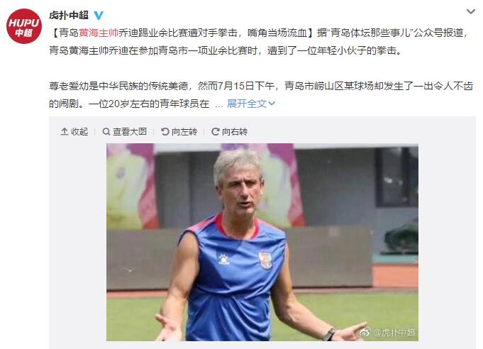Screen dimensions: 483x349
Task: Open the 黄海主帅 highlighted keyword link
Action: click(x=99, y=33)
